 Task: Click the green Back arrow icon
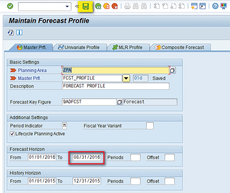pos(98,6)
